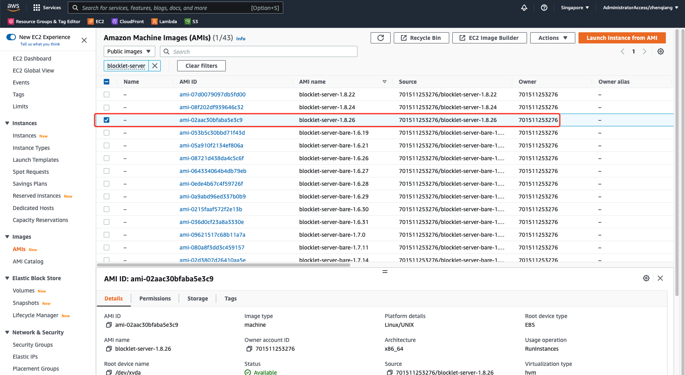Uncheck the selected blocklet-server-1.8.26 row
Viewport: 685px width, 375px height.
[x=107, y=120]
